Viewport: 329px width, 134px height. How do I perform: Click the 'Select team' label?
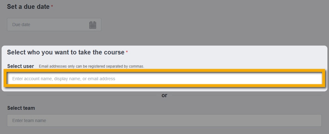pyautogui.click(x=21, y=108)
